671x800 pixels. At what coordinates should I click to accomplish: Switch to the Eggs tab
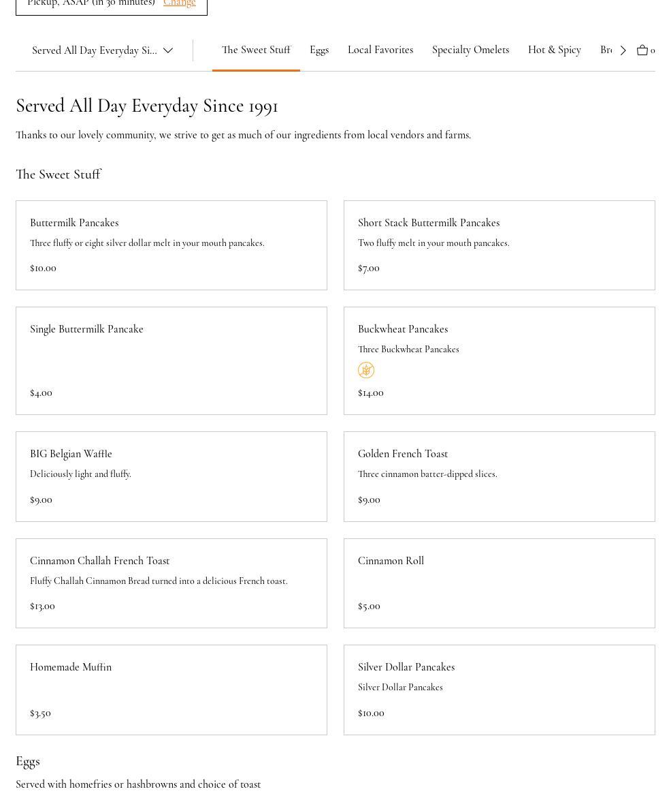(319, 50)
